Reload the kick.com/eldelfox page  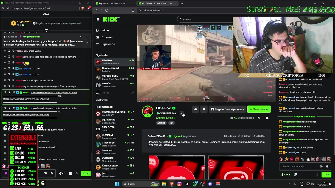pyautogui.click(x=107, y=10)
